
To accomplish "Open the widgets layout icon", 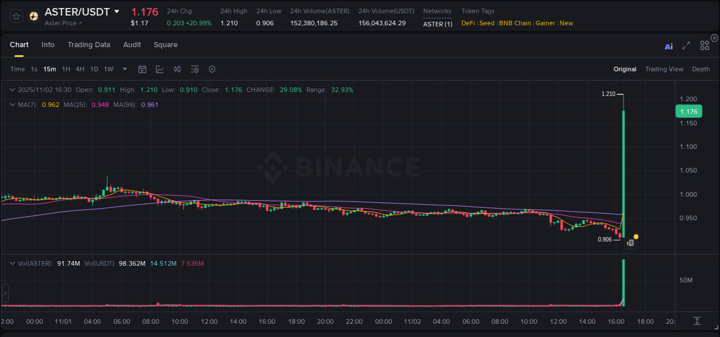I will (x=704, y=45).
